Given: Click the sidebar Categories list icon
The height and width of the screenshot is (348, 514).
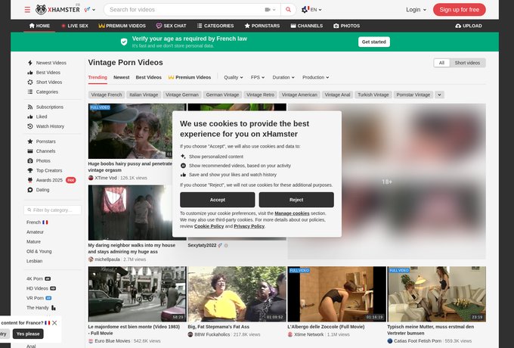Looking at the screenshot, I should pyautogui.click(x=30, y=92).
